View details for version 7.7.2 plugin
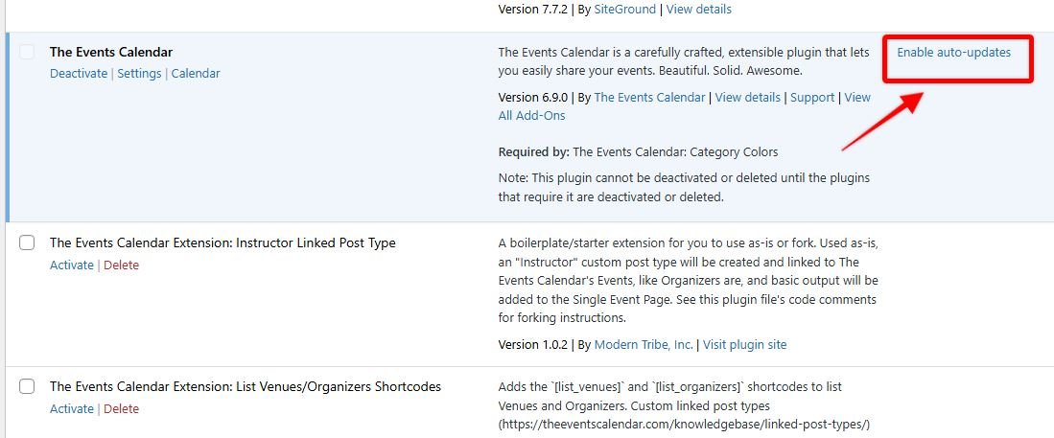The width and height of the screenshot is (1054, 438). pos(698,10)
